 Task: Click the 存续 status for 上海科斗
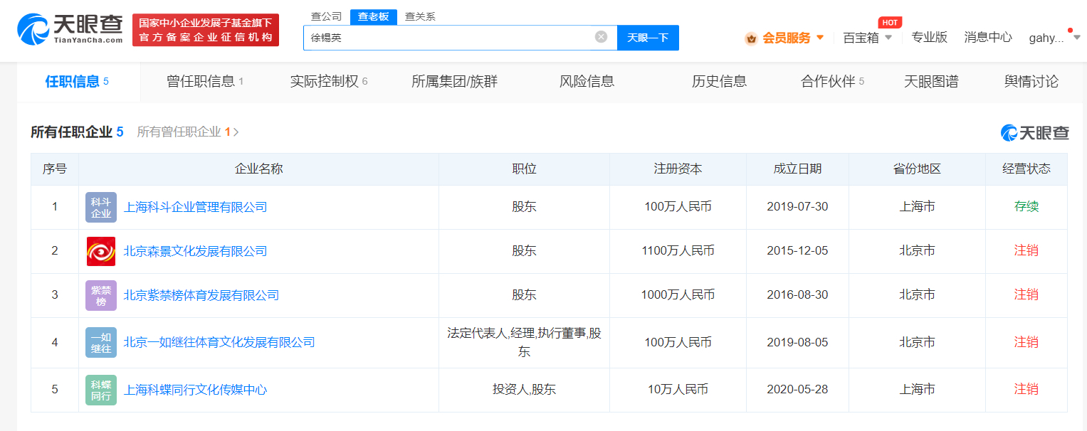[x=1026, y=207]
